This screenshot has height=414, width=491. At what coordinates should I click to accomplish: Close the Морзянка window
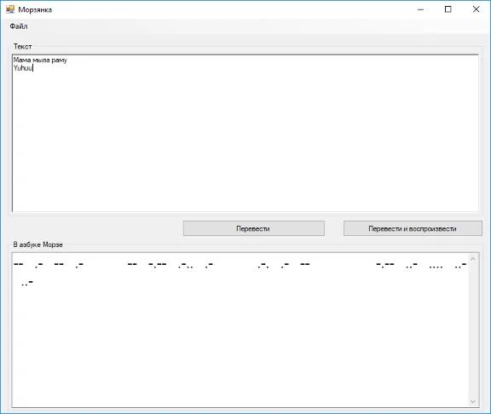tap(476, 9)
